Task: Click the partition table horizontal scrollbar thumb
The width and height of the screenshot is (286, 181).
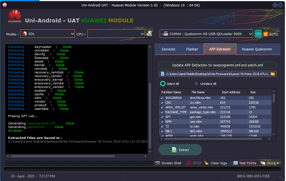Action: (213, 139)
